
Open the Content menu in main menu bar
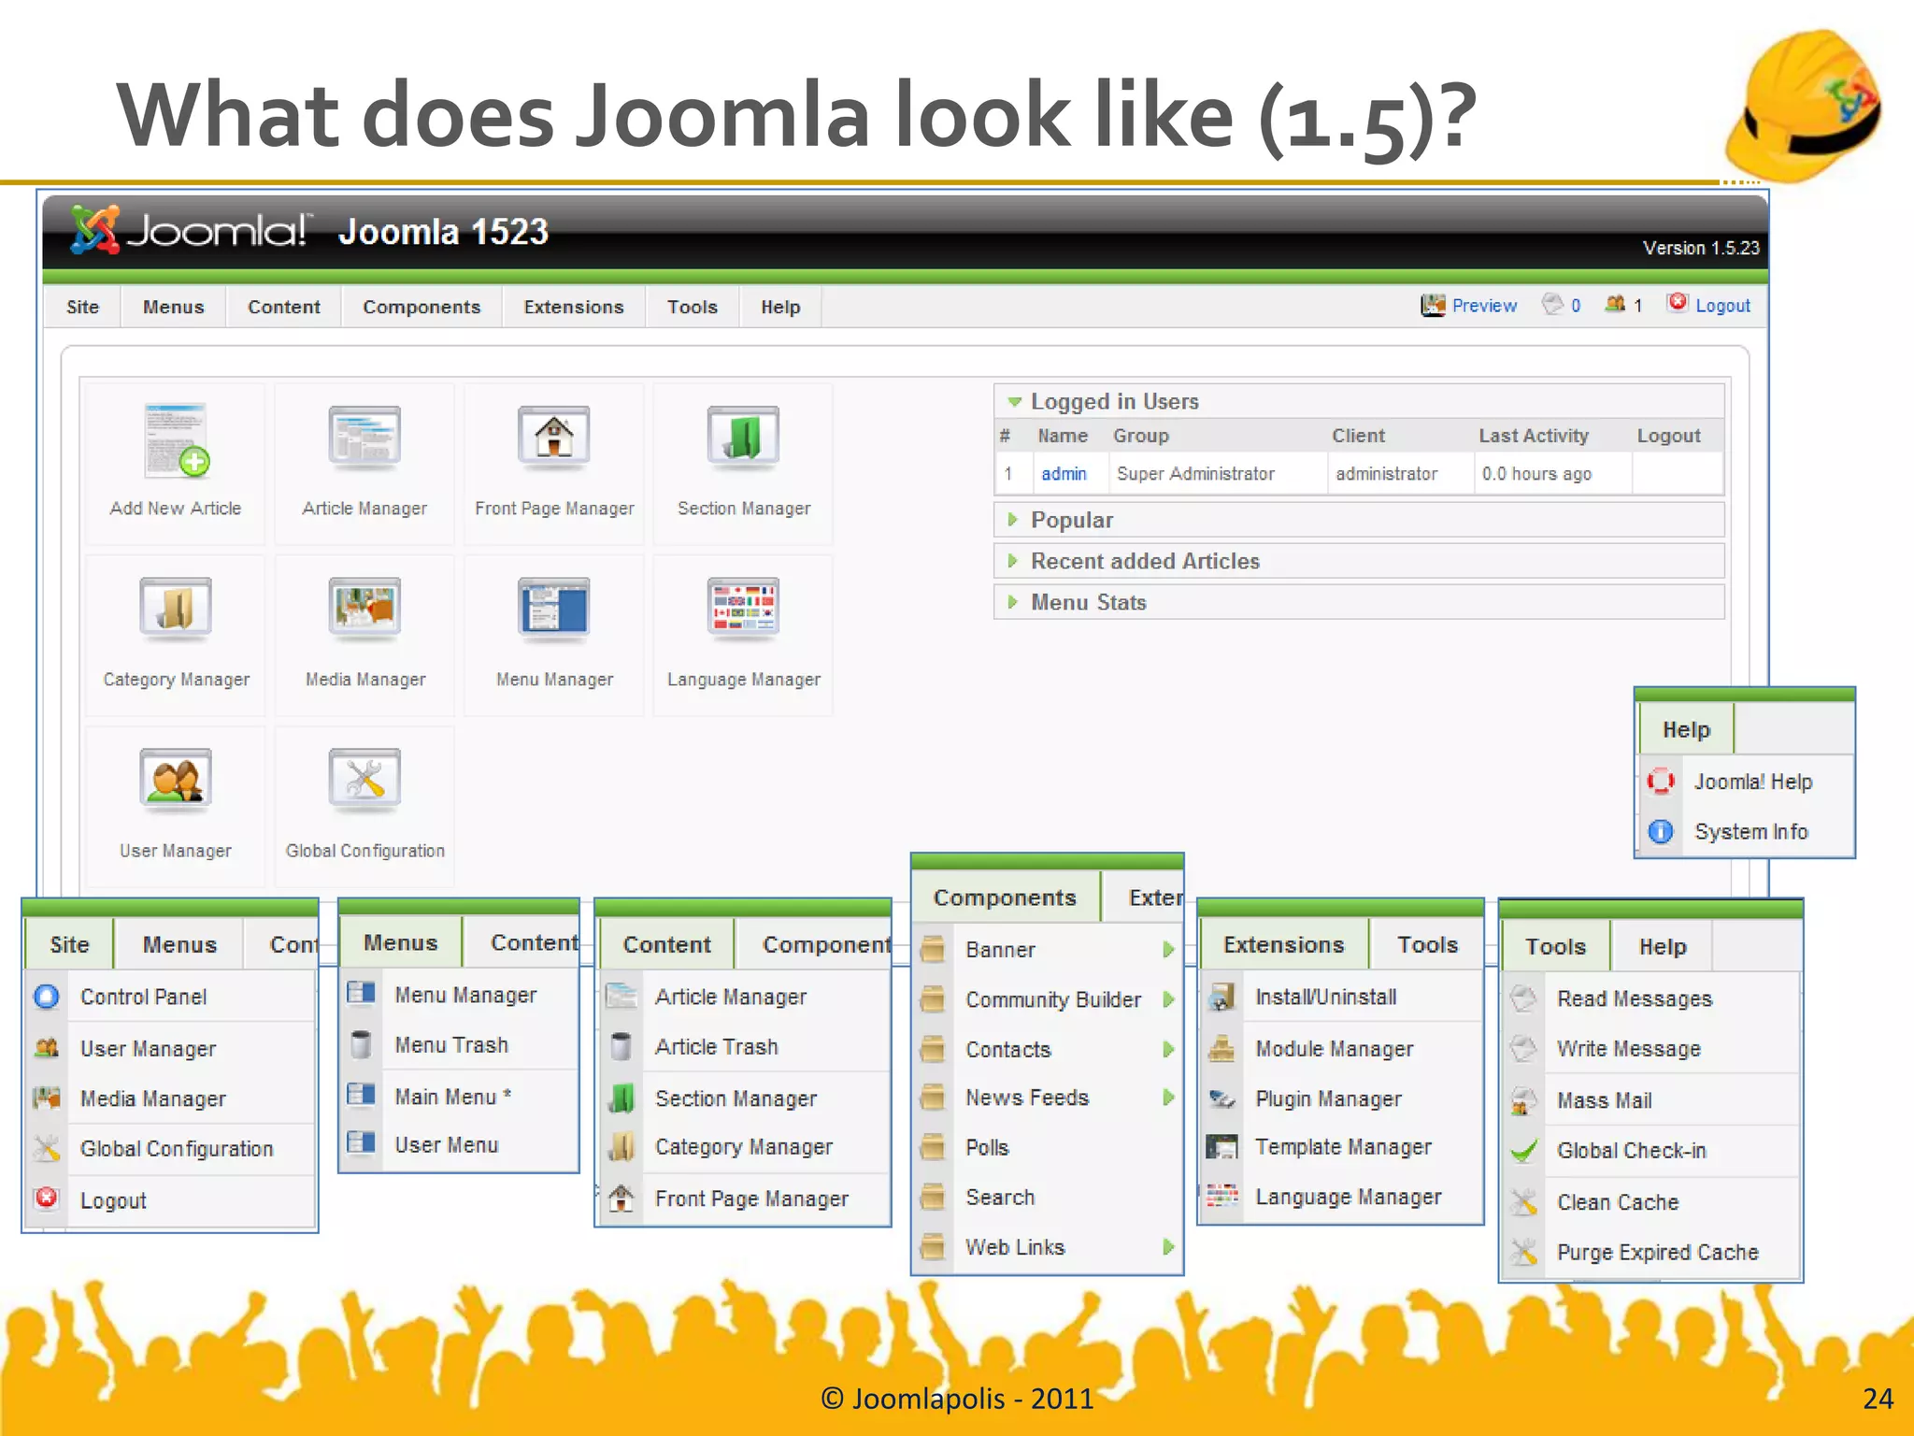pos(284,307)
